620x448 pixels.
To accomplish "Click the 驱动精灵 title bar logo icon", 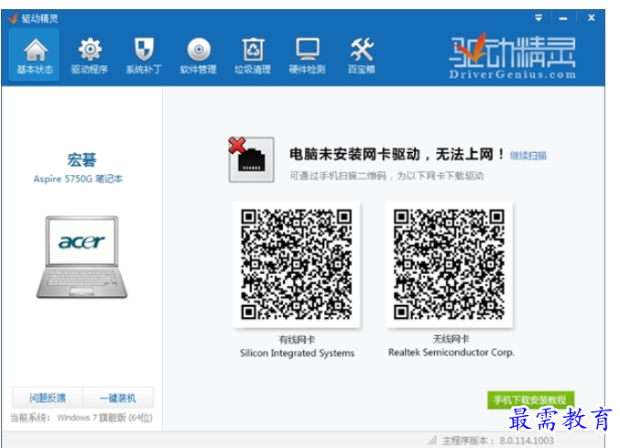I will 13,18.
